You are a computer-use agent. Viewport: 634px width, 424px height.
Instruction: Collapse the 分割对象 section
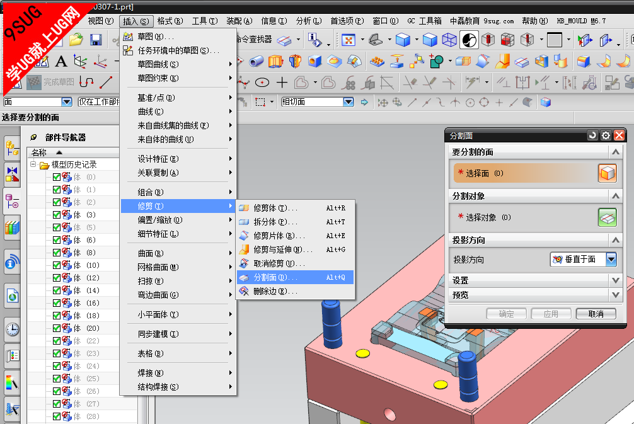pos(615,196)
